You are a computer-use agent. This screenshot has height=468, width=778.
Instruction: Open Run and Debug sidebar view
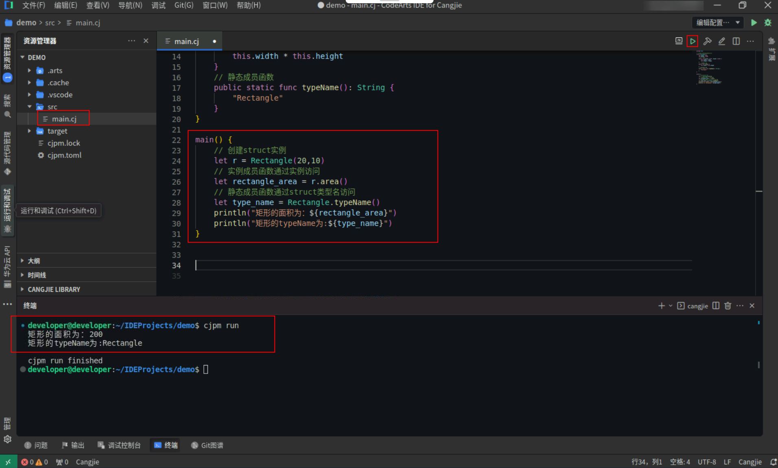(x=7, y=211)
